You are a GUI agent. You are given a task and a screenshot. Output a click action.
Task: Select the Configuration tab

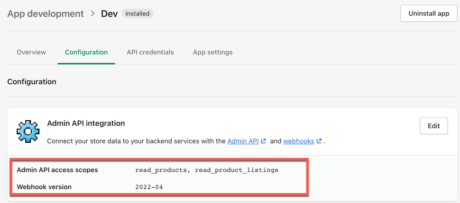coord(86,52)
